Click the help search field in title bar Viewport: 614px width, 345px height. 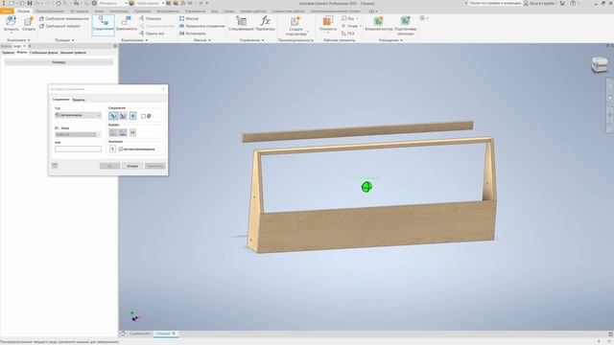coord(495,3)
